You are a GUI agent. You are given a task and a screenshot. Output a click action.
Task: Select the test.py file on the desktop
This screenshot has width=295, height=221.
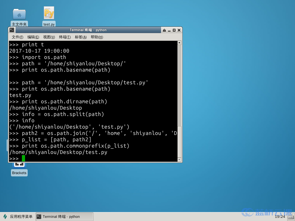point(49,14)
